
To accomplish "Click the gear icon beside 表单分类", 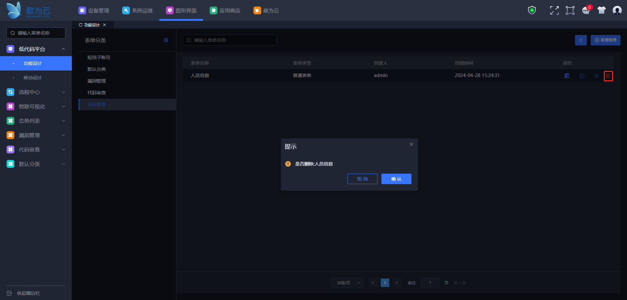I will tap(166, 40).
